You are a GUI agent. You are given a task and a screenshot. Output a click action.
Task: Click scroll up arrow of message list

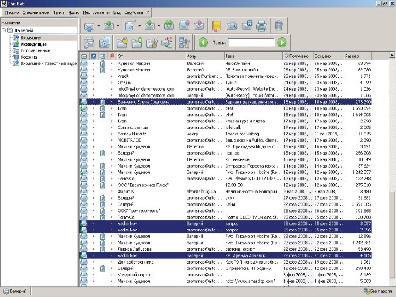[x=392, y=55]
